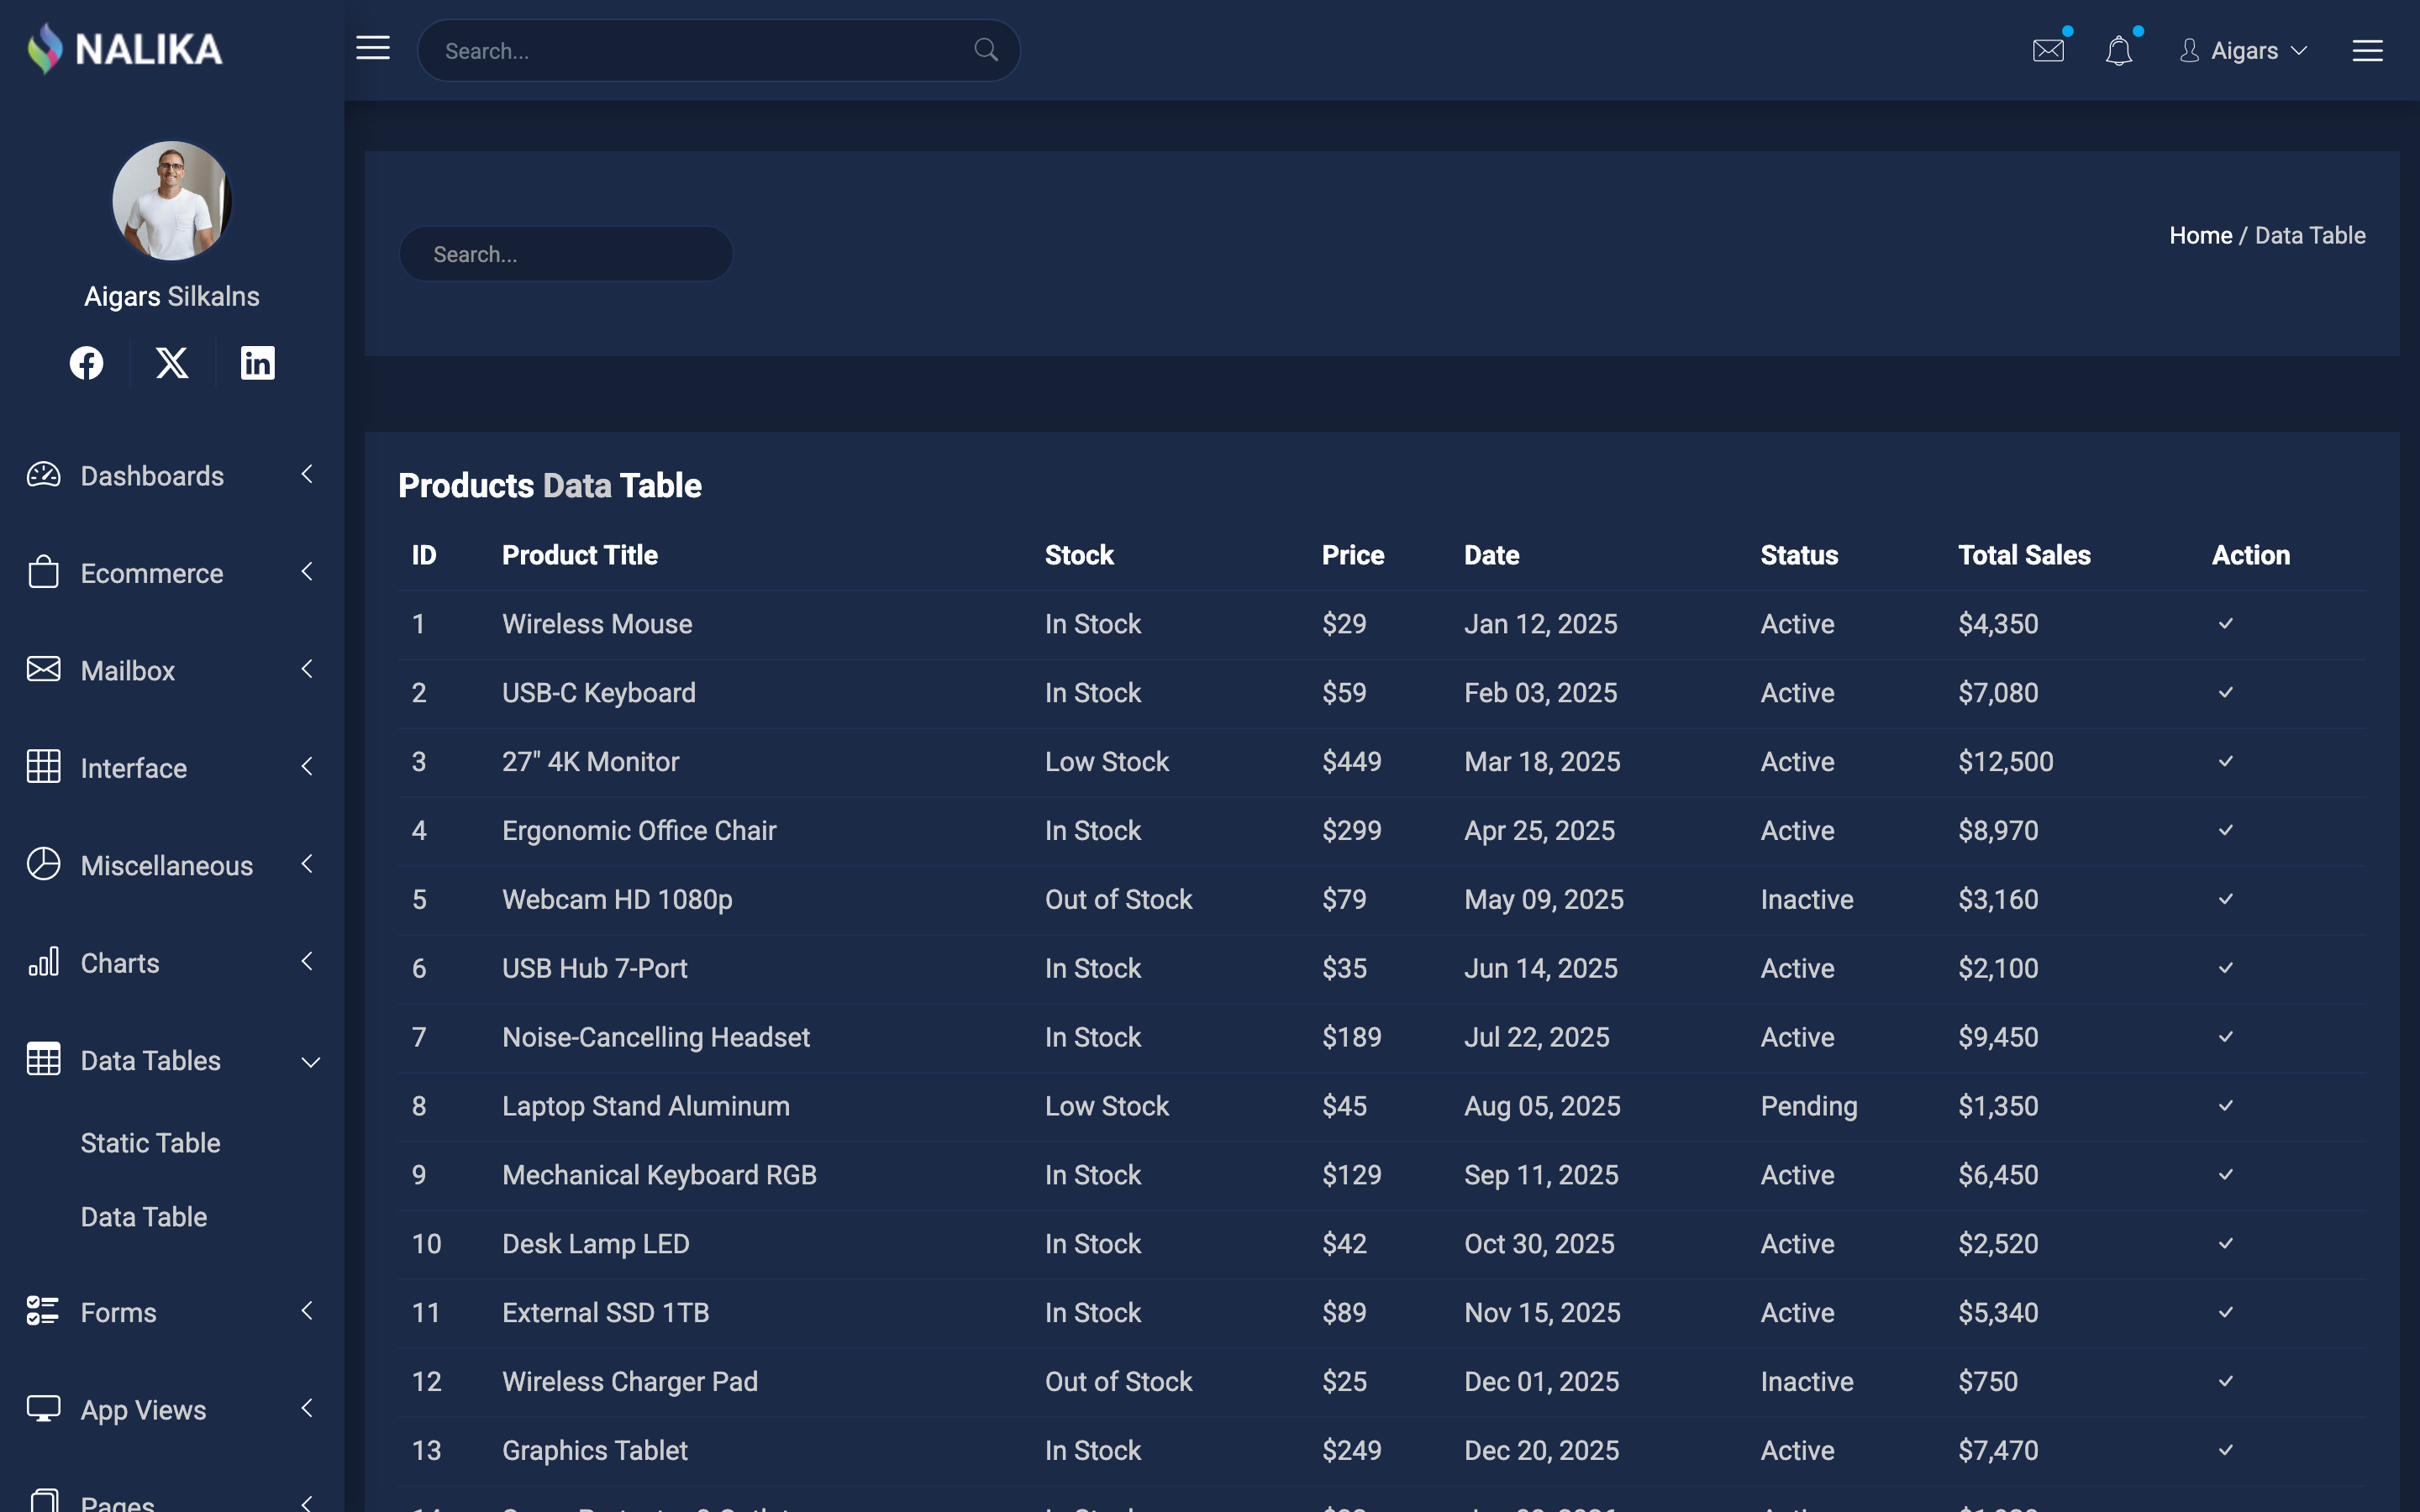Click the Mailbox envelope sidebar icon
Screen dimensions: 2420x1512
click(43, 669)
